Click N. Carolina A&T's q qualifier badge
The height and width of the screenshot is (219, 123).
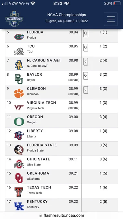86,62
